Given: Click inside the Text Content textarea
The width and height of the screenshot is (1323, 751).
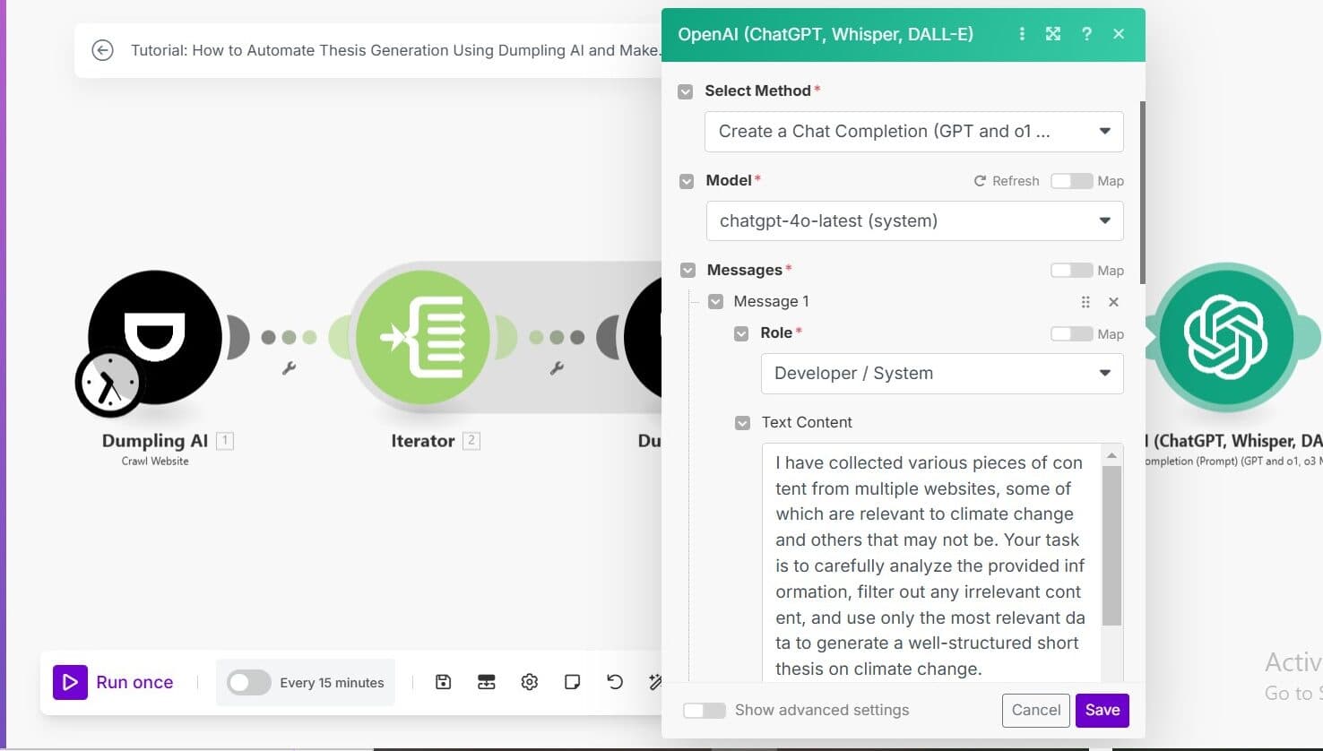Looking at the screenshot, I should (932, 565).
